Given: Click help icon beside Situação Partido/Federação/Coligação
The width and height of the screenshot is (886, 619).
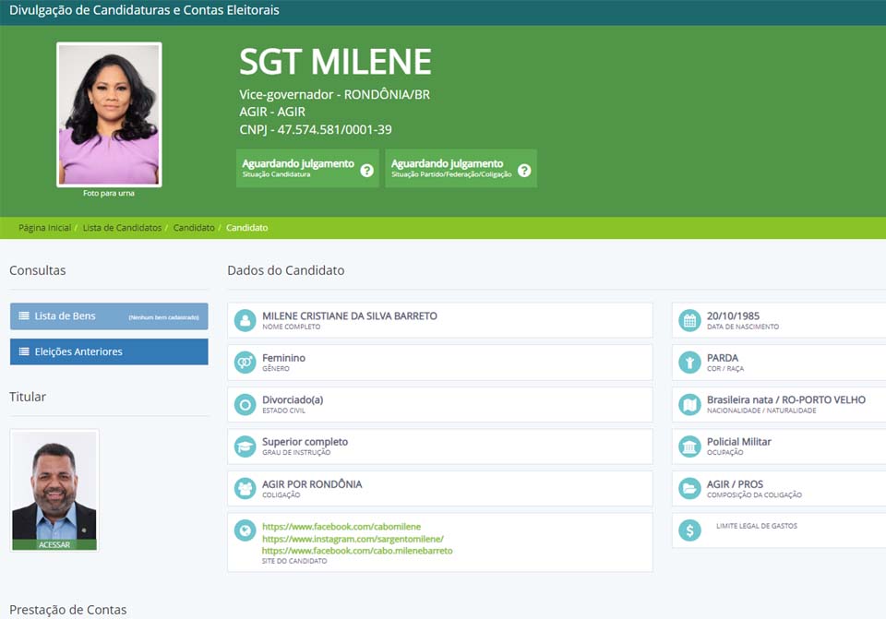Looking at the screenshot, I should (x=524, y=171).
